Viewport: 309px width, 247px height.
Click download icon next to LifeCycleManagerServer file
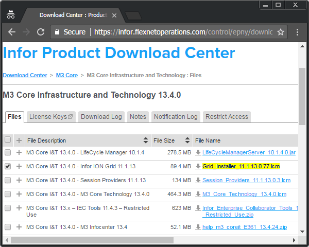198,153
